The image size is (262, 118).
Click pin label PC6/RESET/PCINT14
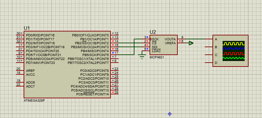coord(92,94)
